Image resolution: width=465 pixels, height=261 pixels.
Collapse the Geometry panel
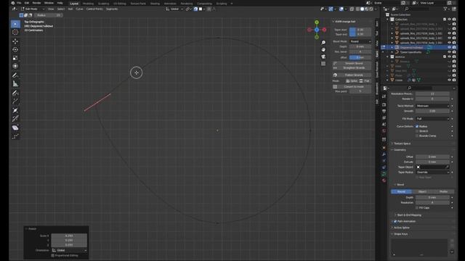coord(400,150)
